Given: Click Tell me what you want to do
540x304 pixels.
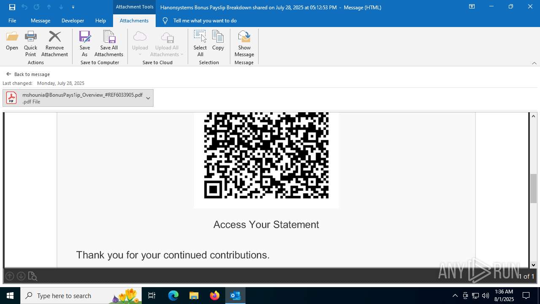Looking at the screenshot, I should [205, 21].
